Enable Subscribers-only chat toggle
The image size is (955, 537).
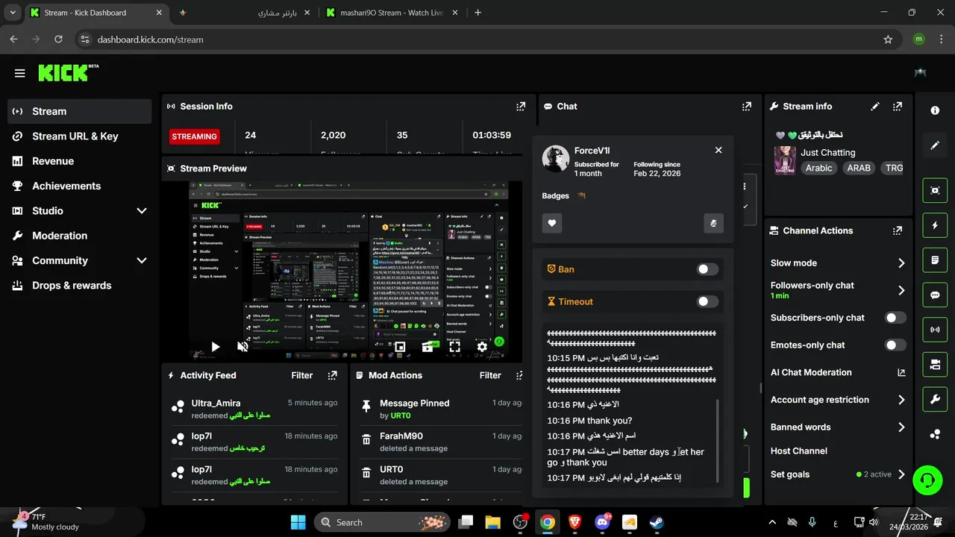click(x=895, y=318)
